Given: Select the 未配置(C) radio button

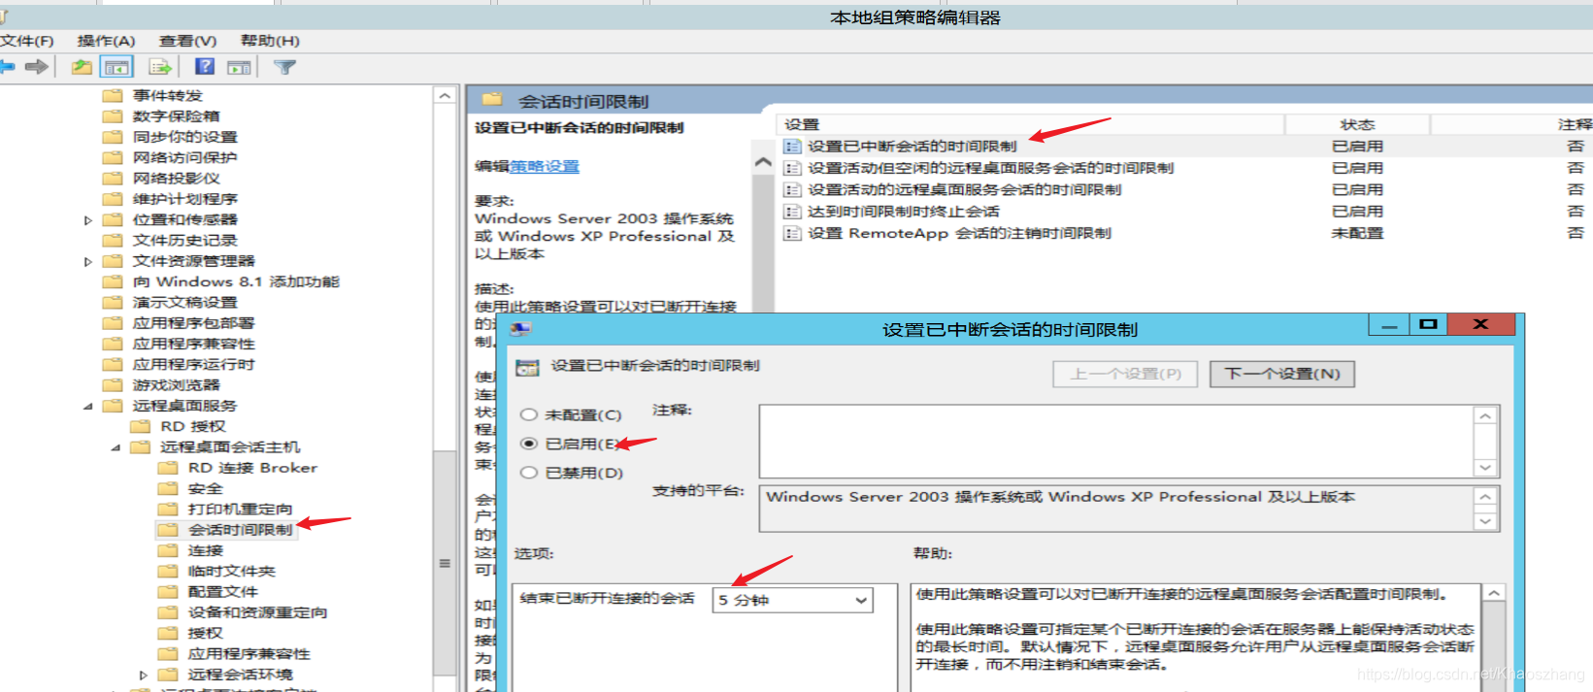Looking at the screenshot, I should 529,414.
